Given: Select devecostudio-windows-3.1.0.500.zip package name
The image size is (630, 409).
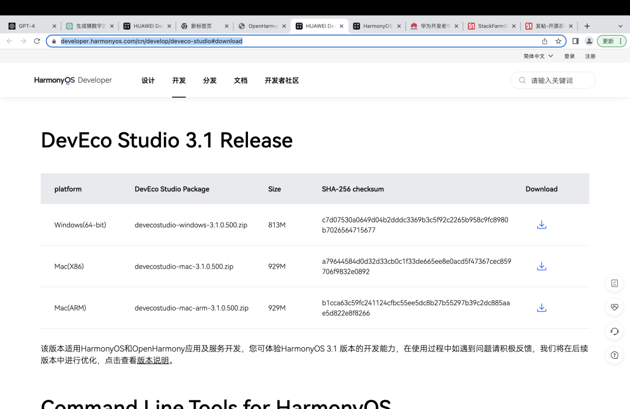Looking at the screenshot, I should 191,225.
